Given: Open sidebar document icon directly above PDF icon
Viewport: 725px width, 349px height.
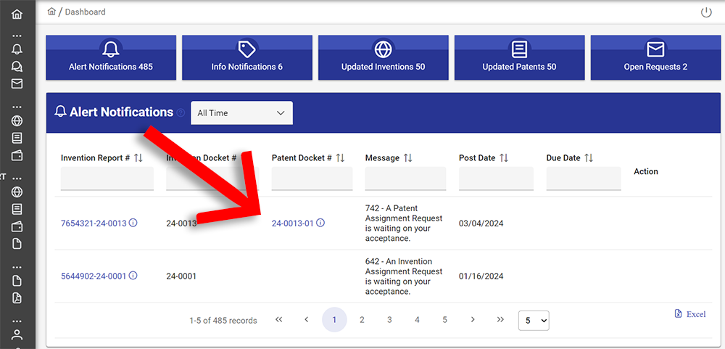Looking at the screenshot, I should pyautogui.click(x=17, y=281).
